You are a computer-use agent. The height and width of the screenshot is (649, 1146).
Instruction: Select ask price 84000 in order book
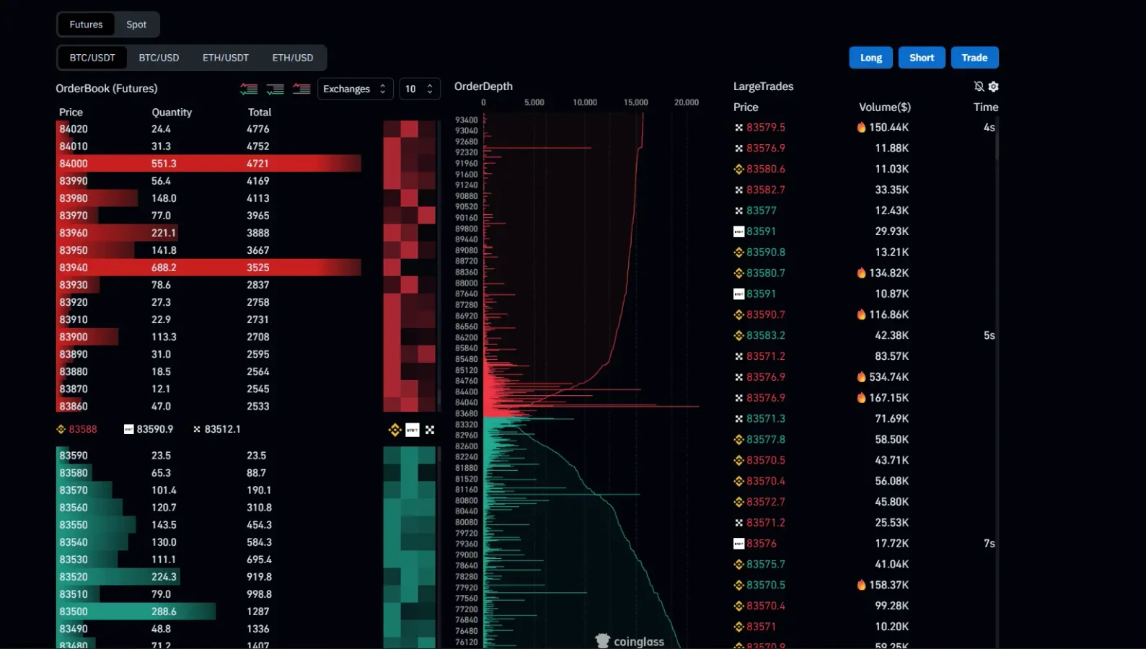(x=74, y=164)
